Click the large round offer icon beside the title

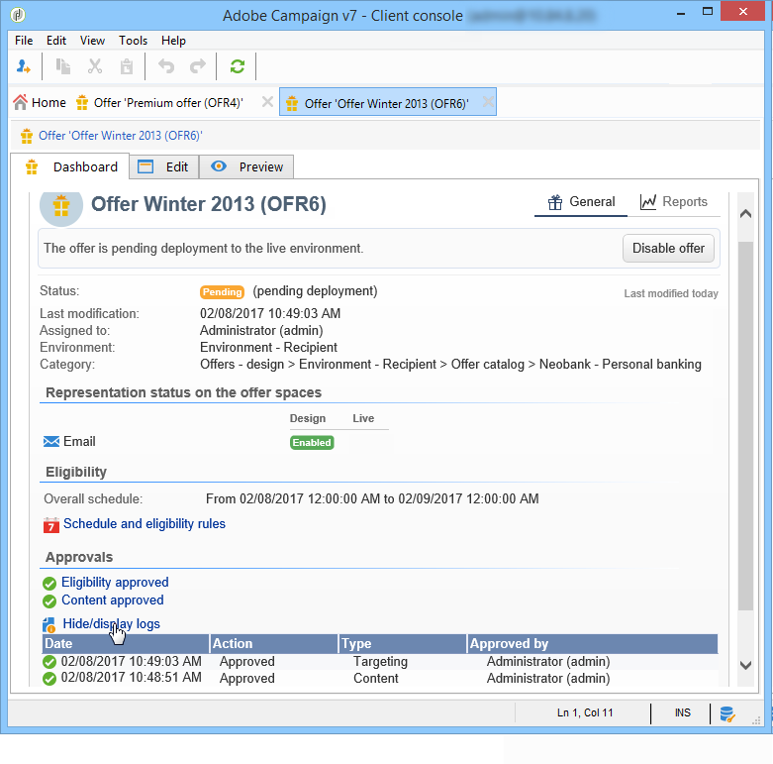click(61, 206)
